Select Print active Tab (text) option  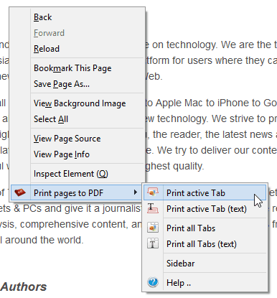pos(205,209)
